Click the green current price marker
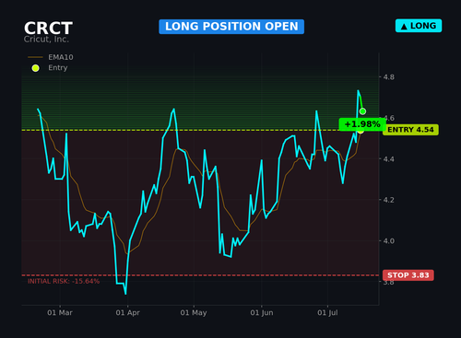 point(362,111)
